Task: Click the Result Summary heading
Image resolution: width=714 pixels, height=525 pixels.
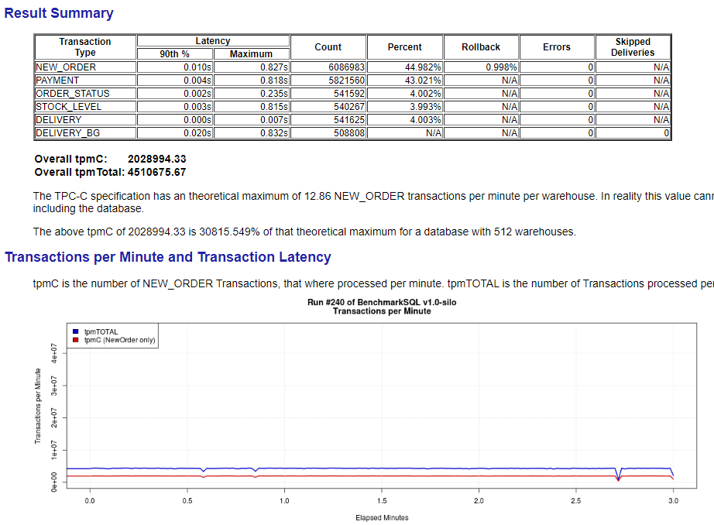Action: point(58,14)
